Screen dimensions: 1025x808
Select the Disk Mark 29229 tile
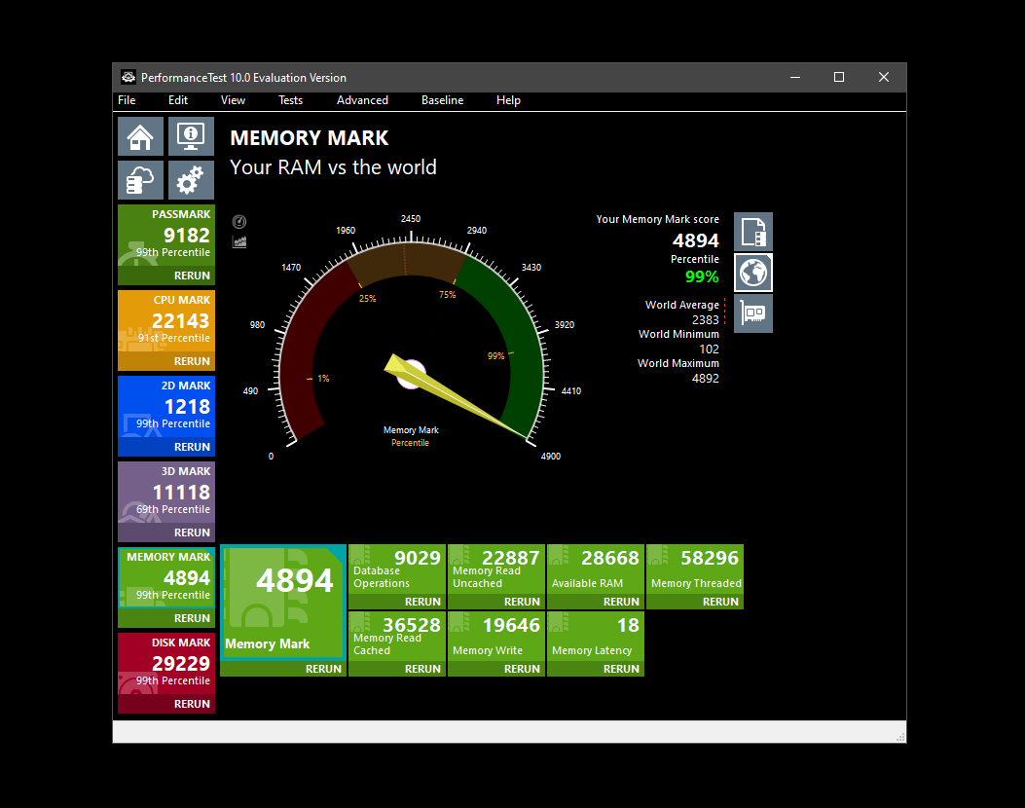pyautogui.click(x=166, y=664)
